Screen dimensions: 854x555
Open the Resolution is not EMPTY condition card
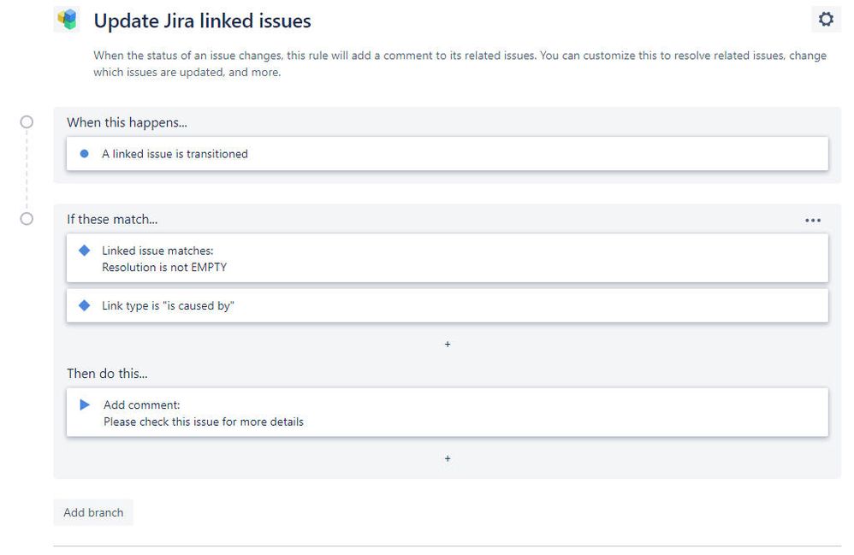[x=448, y=258]
